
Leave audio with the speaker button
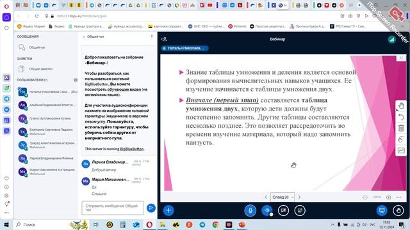pyautogui.click(x=266, y=210)
